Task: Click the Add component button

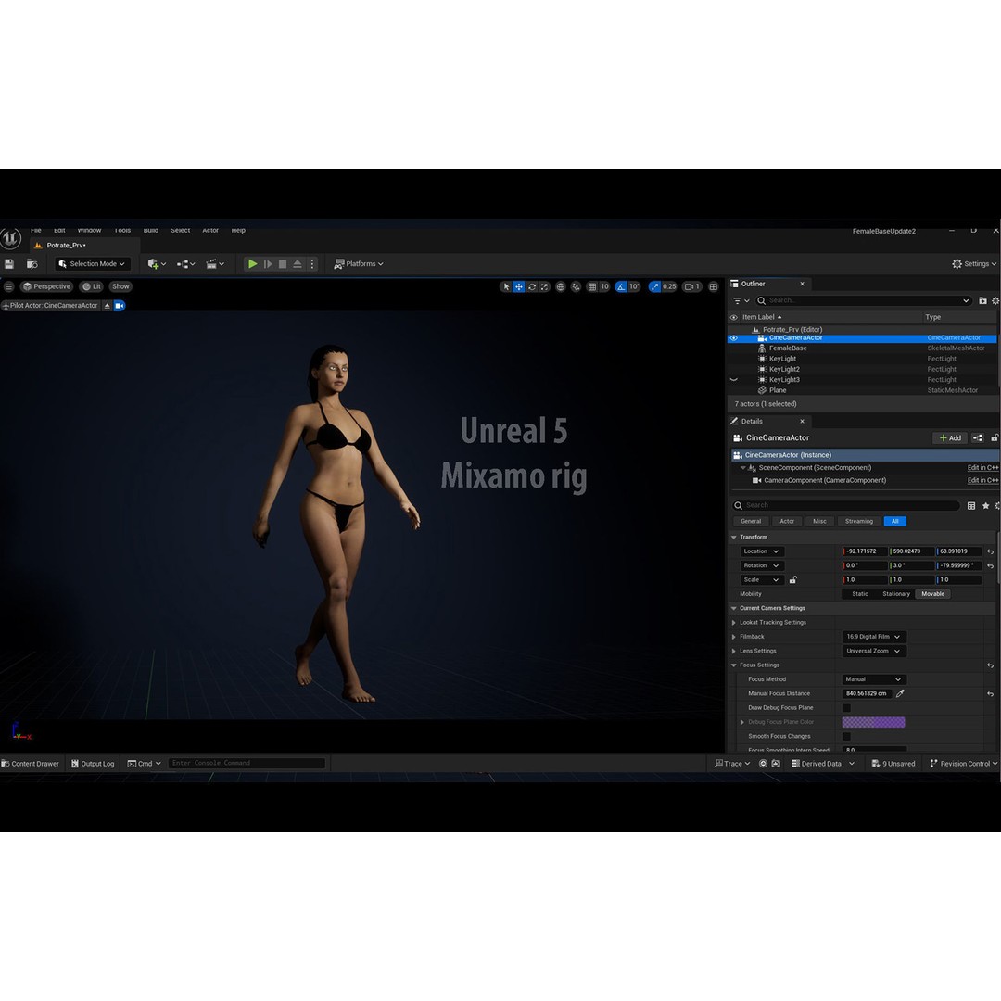Action: click(x=950, y=437)
